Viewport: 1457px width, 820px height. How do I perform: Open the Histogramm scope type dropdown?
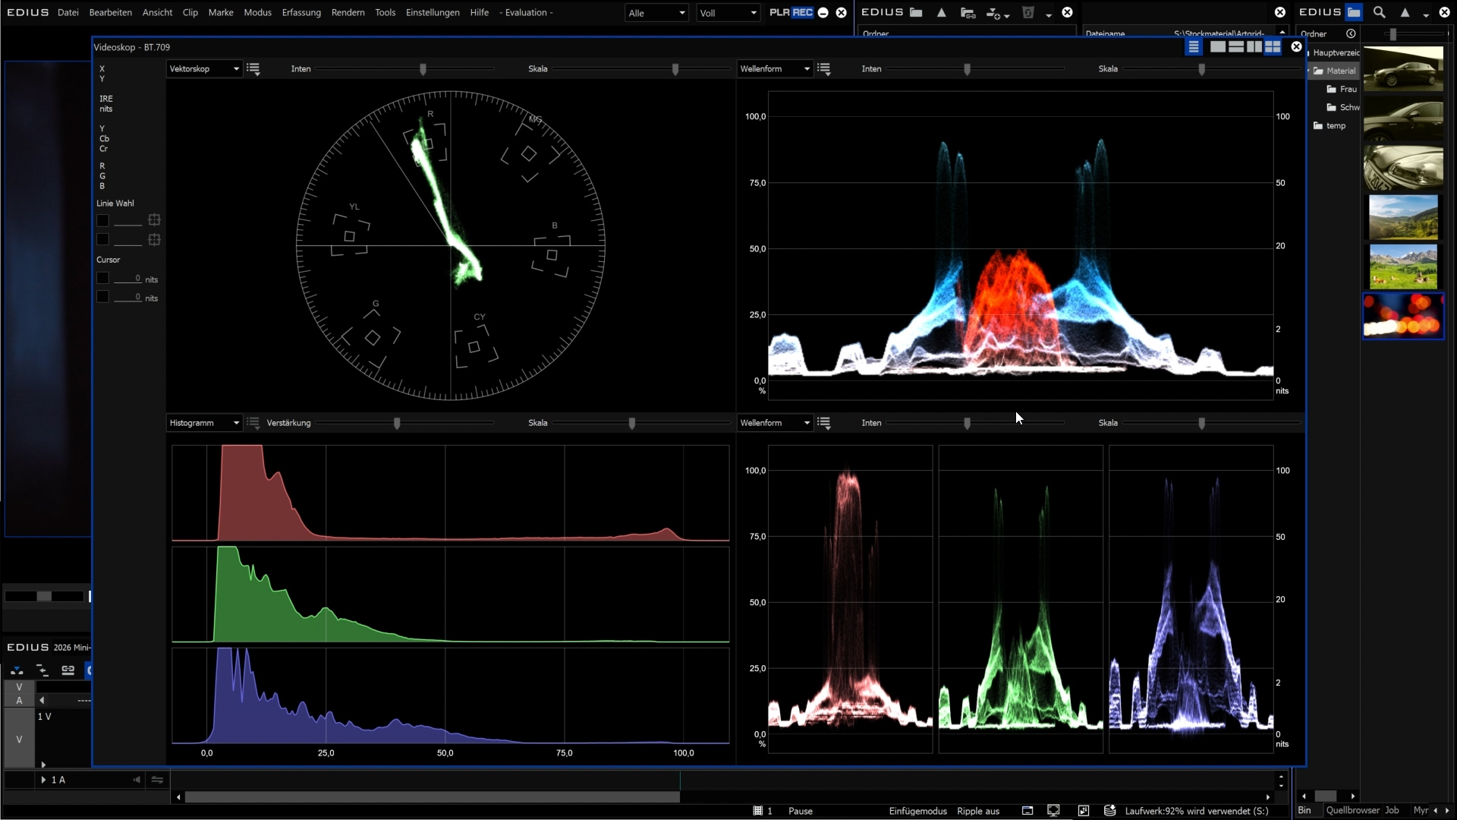[x=203, y=423]
